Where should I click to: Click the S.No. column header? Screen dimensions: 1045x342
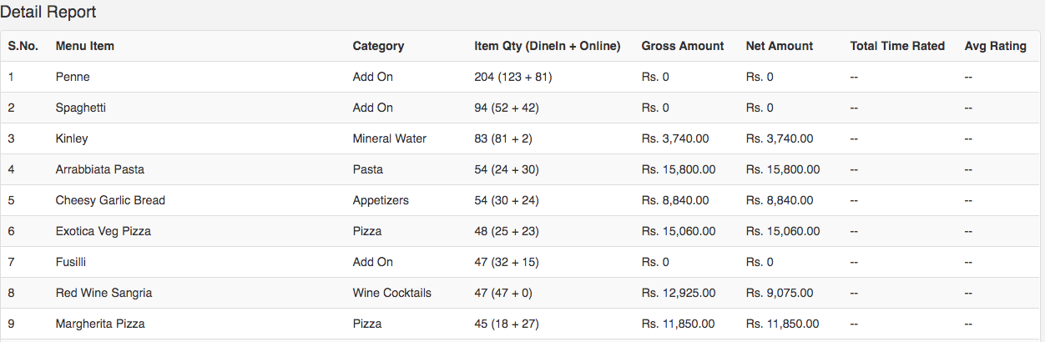click(x=23, y=46)
